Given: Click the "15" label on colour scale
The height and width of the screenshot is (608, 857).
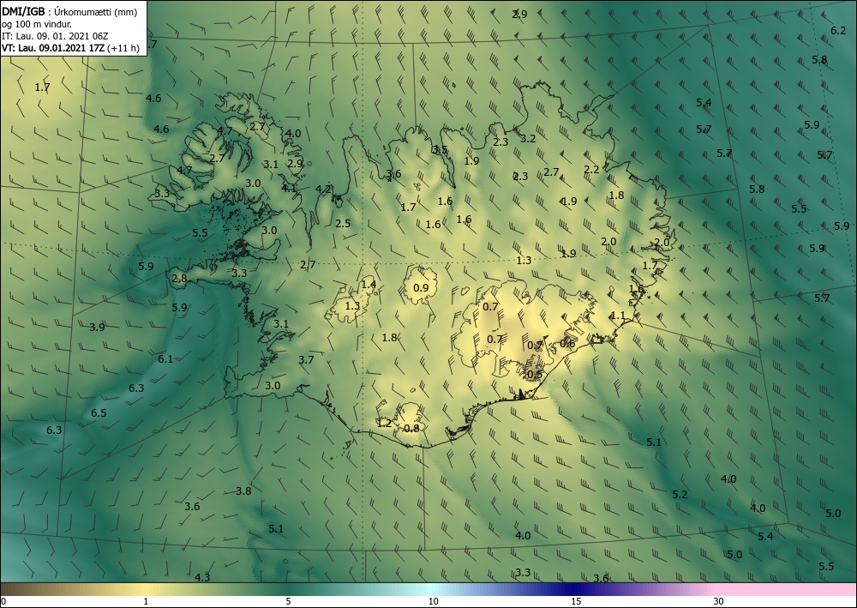Looking at the screenshot, I should (x=576, y=601).
